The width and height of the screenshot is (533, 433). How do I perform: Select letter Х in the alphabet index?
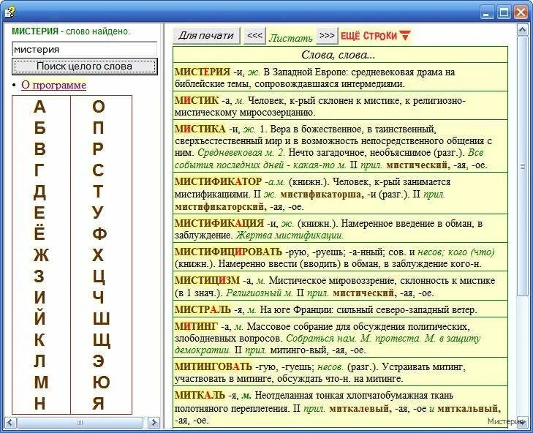[x=98, y=255]
